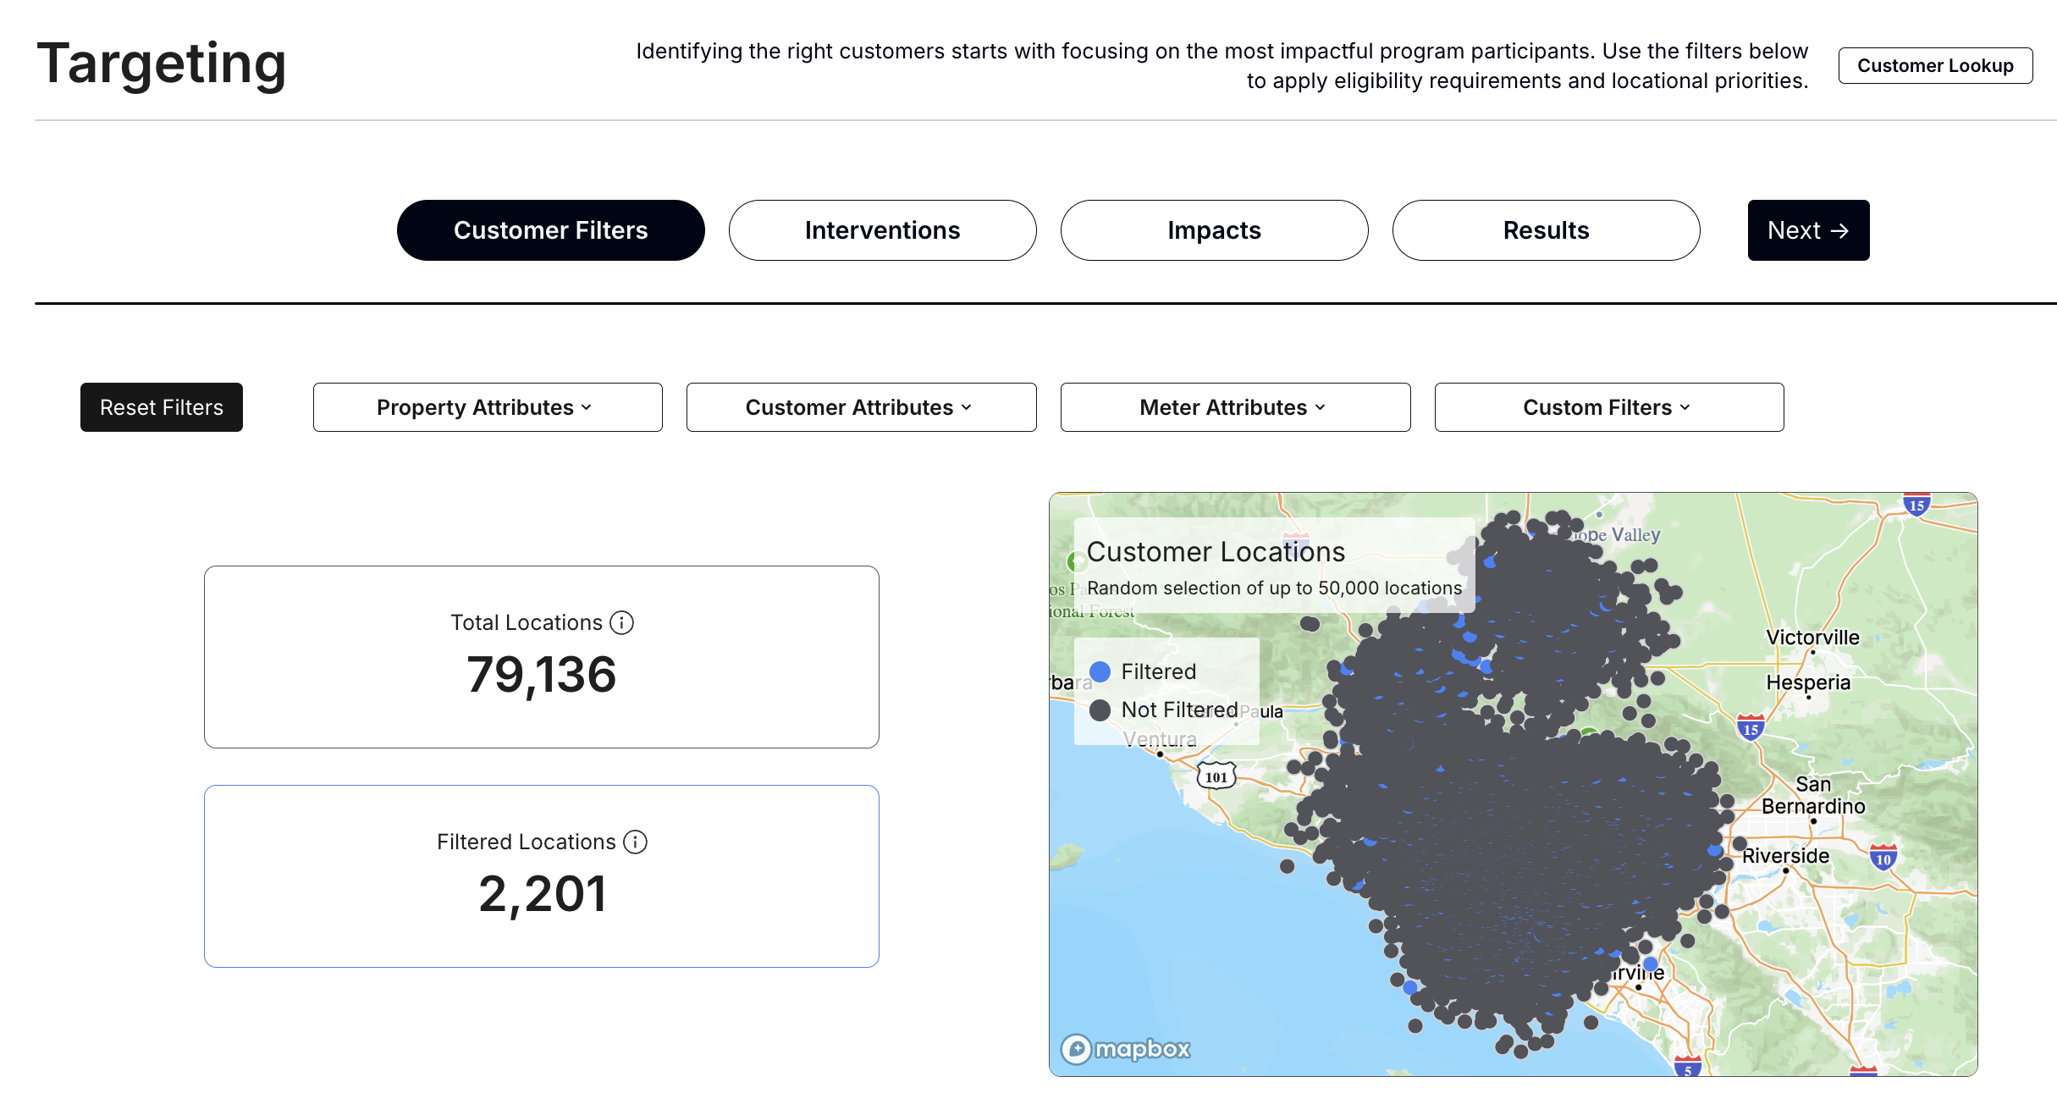Click the Interstate 15 shield near Hesperia
2057x1099 pixels.
(x=1751, y=728)
